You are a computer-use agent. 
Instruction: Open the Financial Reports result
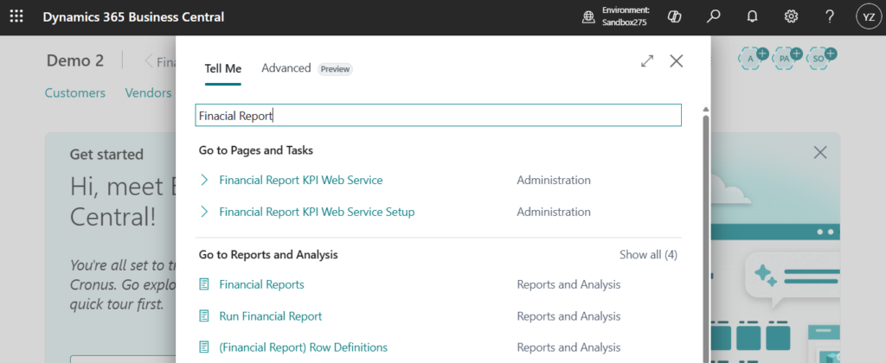pyautogui.click(x=261, y=284)
